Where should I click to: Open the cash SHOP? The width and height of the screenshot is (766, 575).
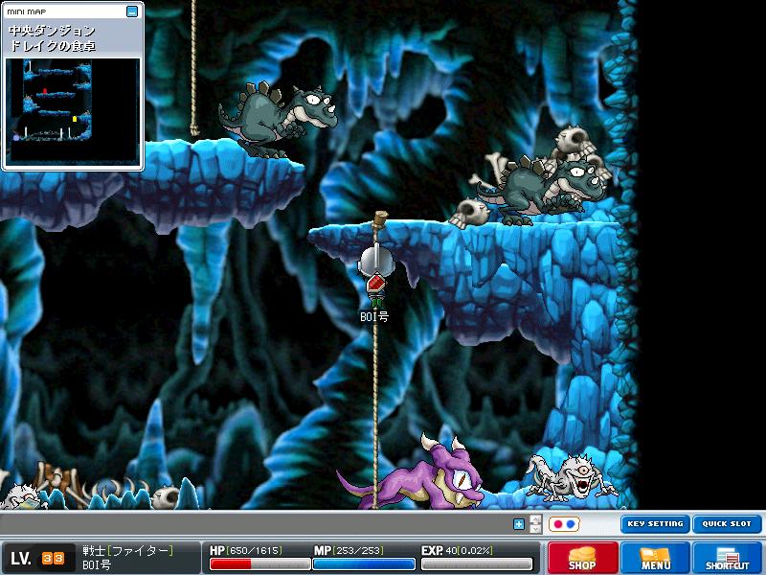tap(582, 558)
